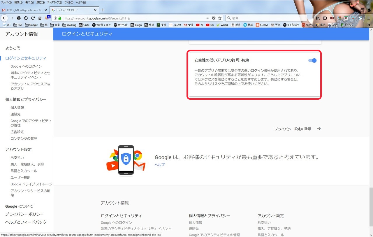Image resolution: width=373 pixels, height=237 pixels.
Task: Save page to Pocket icon
Action: click(x=214, y=18)
